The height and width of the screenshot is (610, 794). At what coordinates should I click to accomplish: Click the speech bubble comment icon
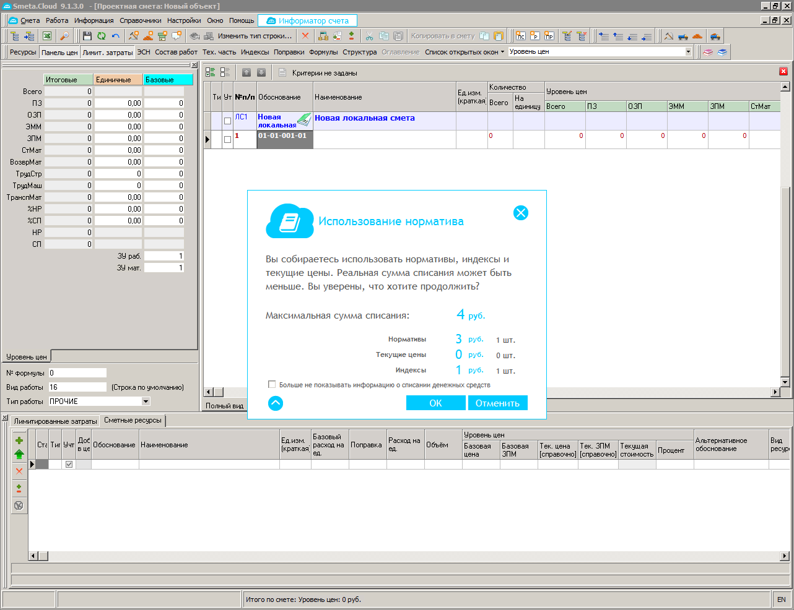click(x=177, y=36)
